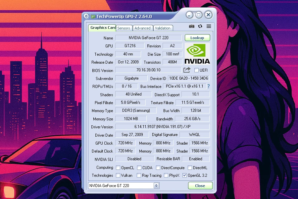Click the Technology value 40 nm
The image size is (298, 199).
[x=128, y=54]
